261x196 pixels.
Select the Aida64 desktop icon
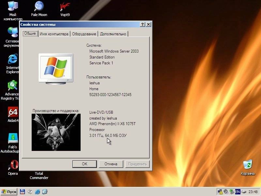[x=13, y=112]
